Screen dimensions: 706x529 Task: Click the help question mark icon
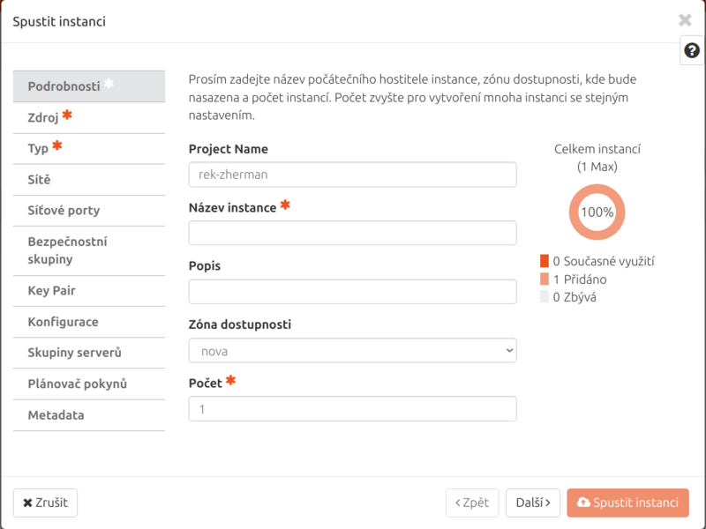(692, 51)
